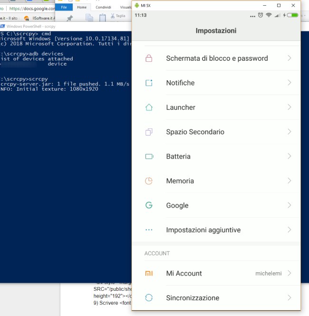This screenshot has height=316, width=309.
Task: Open the Memoria settings entry
Action: (216, 181)
